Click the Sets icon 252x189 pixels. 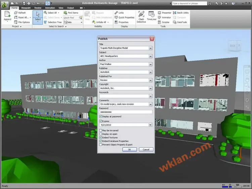point(66,22)
